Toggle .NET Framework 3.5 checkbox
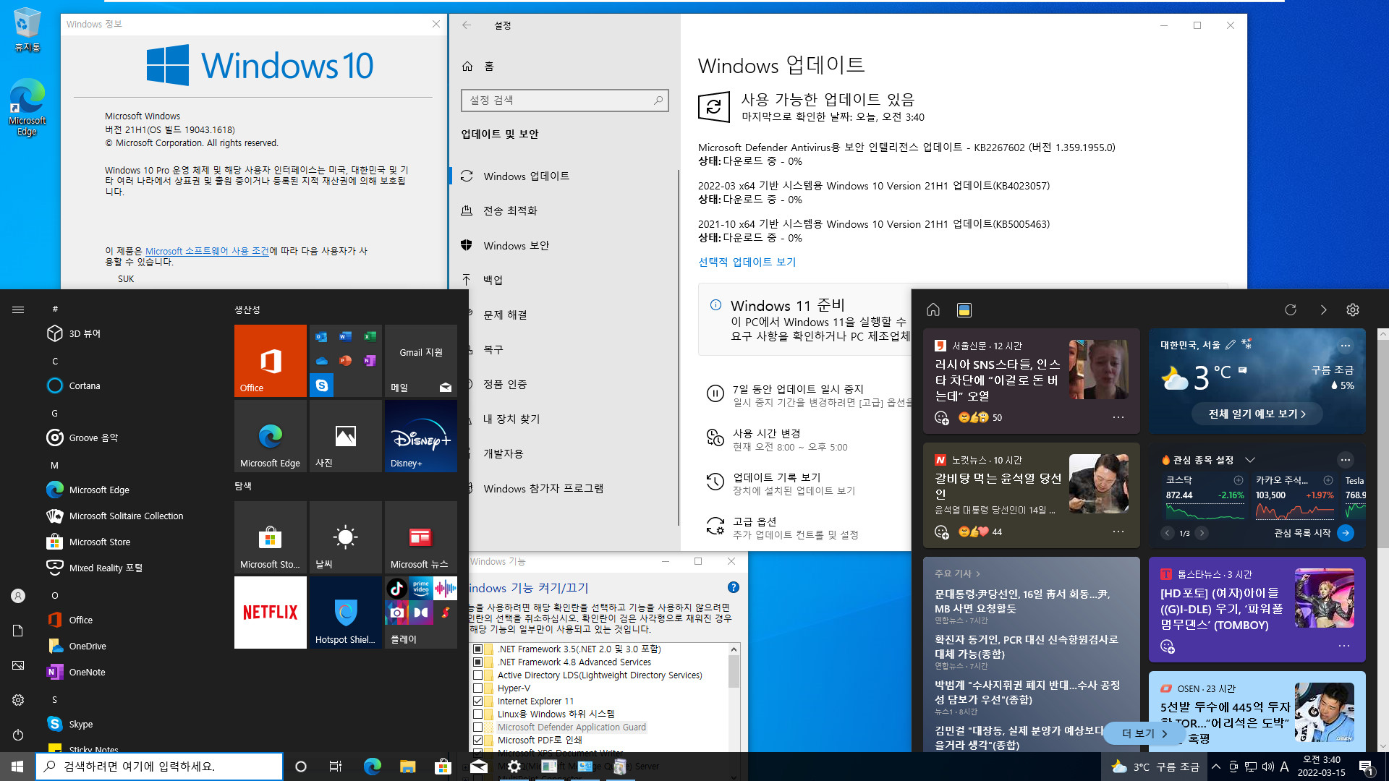This screenshot has width=1389, height=781. point(477,649)
